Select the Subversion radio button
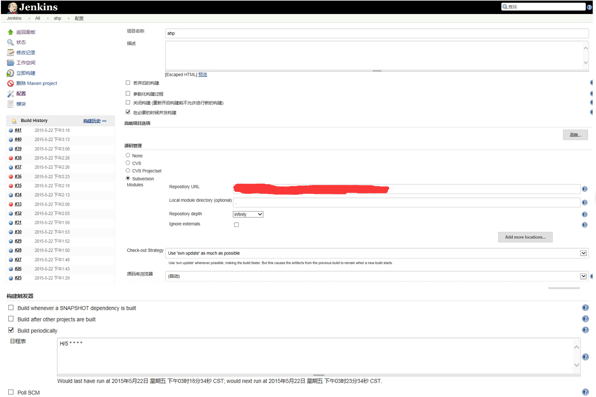This screenshot has width=596, height=397. coord(128,178)
